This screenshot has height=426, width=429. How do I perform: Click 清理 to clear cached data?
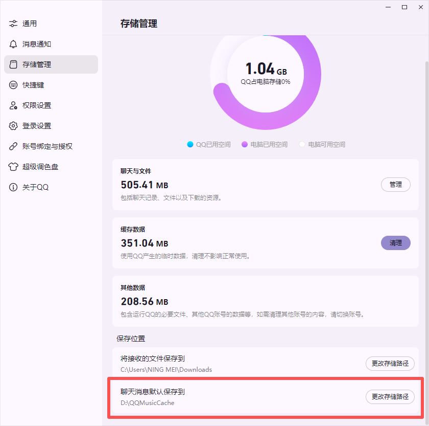coord(396,243)
